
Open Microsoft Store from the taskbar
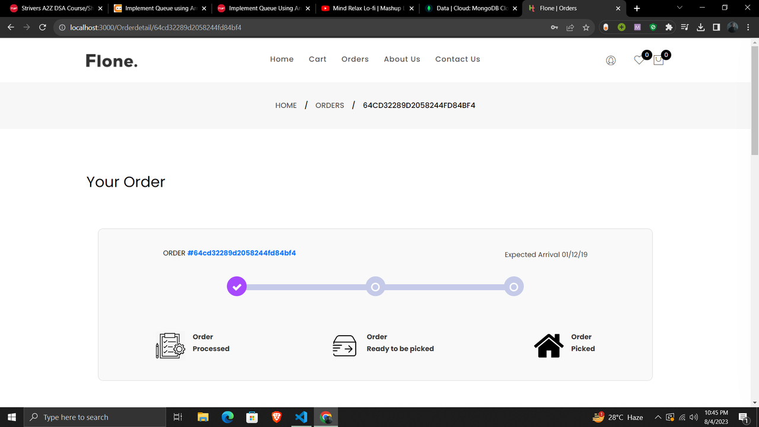[252, 417]
